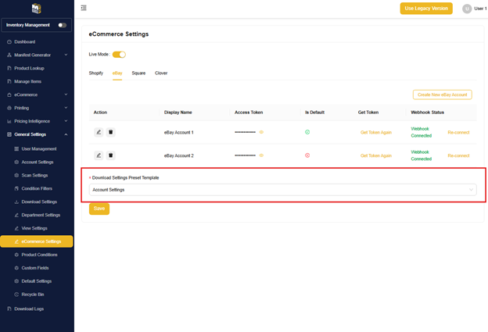The height and width of the screenshot is (332, 488).
Task: Click the Condition Filters icon
Action: tap(16, 188)
